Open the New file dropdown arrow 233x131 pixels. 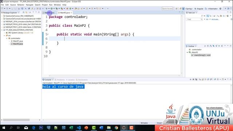coord(5,8)
